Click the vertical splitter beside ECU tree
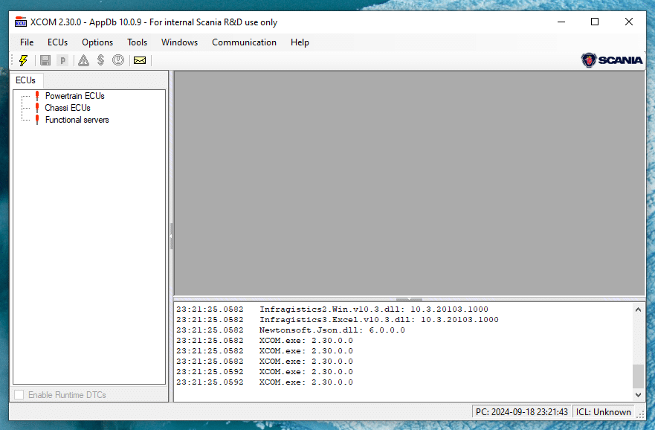The height and width of the screenshot is (430, 655). click(171, 236)
